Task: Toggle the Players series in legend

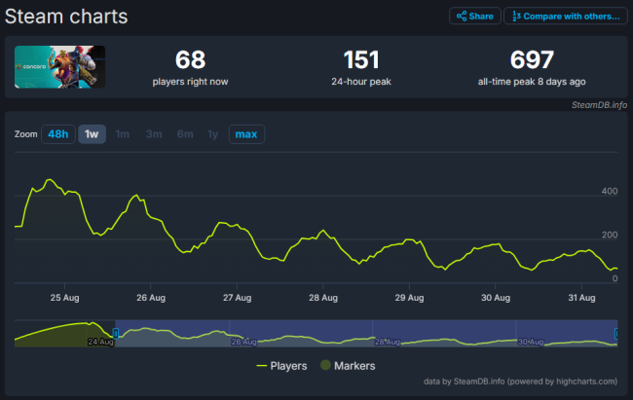Action: (x=281, y=366)
